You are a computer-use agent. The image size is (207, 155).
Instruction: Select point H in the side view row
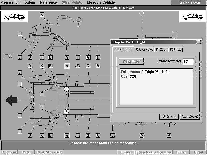click(x=98, y=57)
